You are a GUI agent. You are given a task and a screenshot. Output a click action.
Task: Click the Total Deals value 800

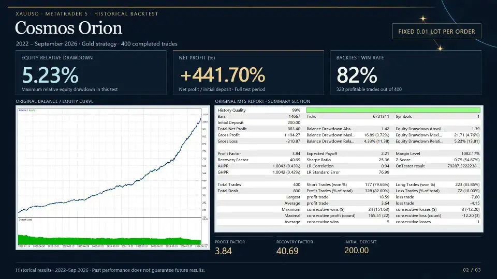[x=297, y=191]
